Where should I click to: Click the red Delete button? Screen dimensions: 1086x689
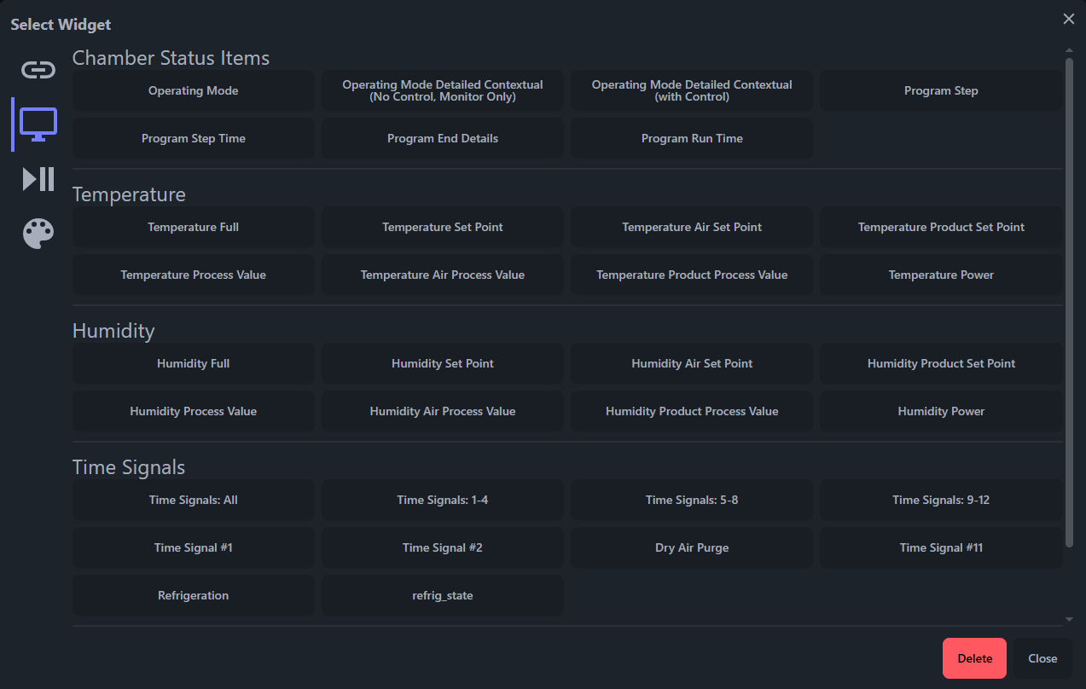[x=974, y=658]
